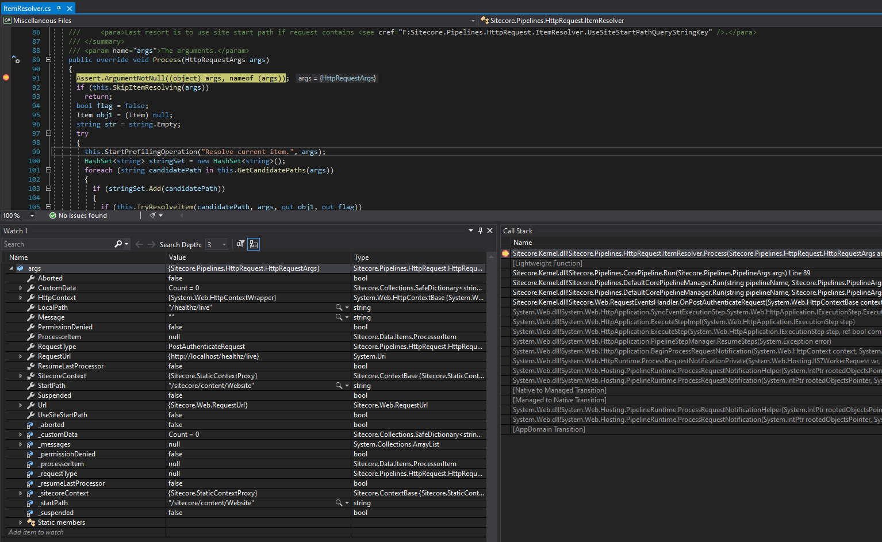Open the editor zoom level dropdown

click(x=32, y=216)
